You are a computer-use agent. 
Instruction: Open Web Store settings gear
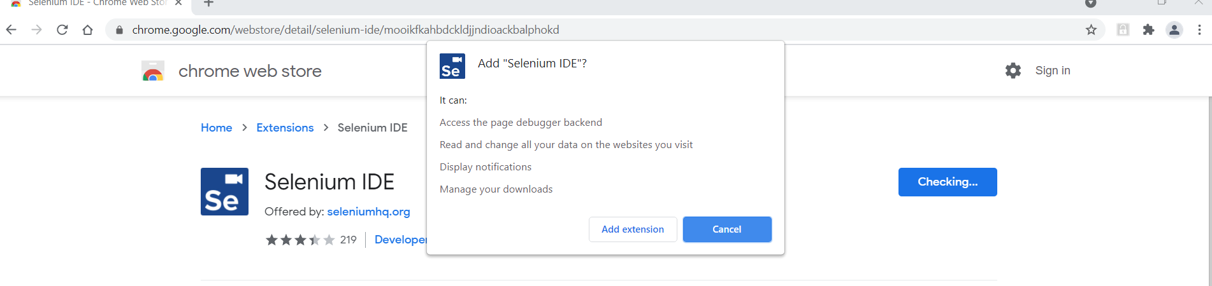pos(1013,71)
